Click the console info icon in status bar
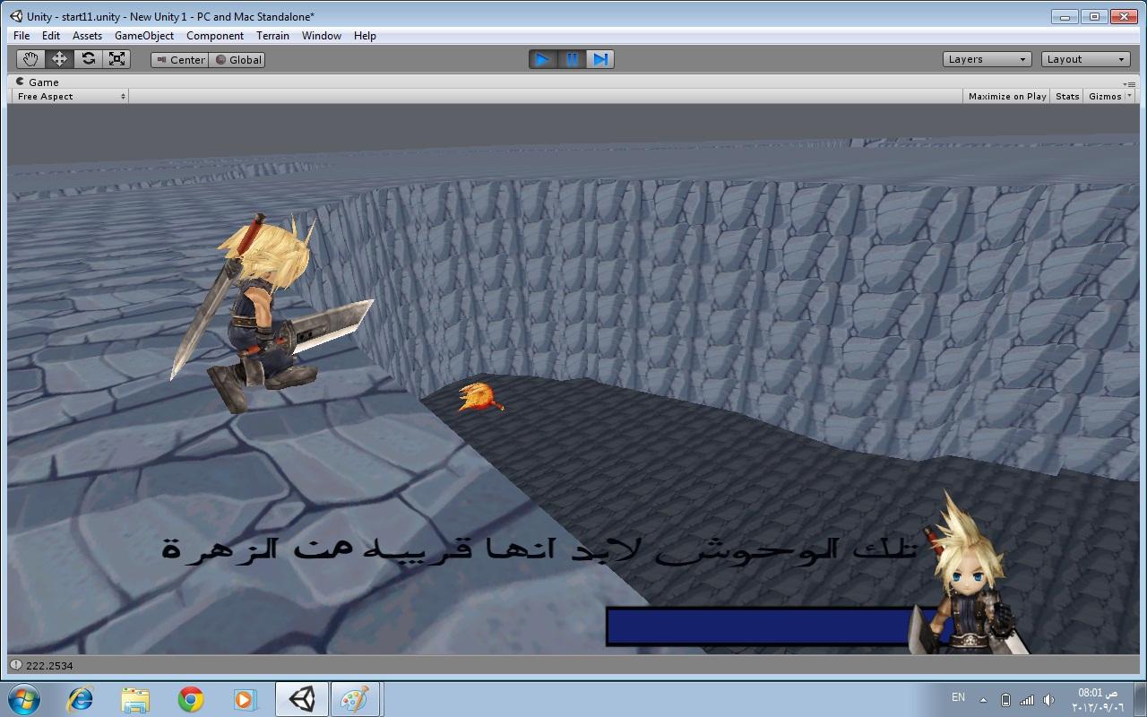This screenshot has width=1147, height=717. pos(15,664)
